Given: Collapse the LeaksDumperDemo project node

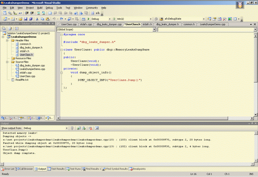Looking at the screenshot, I should pyautogui.click(x=3, y=37).
